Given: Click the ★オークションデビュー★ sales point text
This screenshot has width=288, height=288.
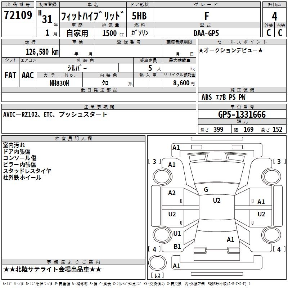Looking at the screenshot, I should point(230,50).
